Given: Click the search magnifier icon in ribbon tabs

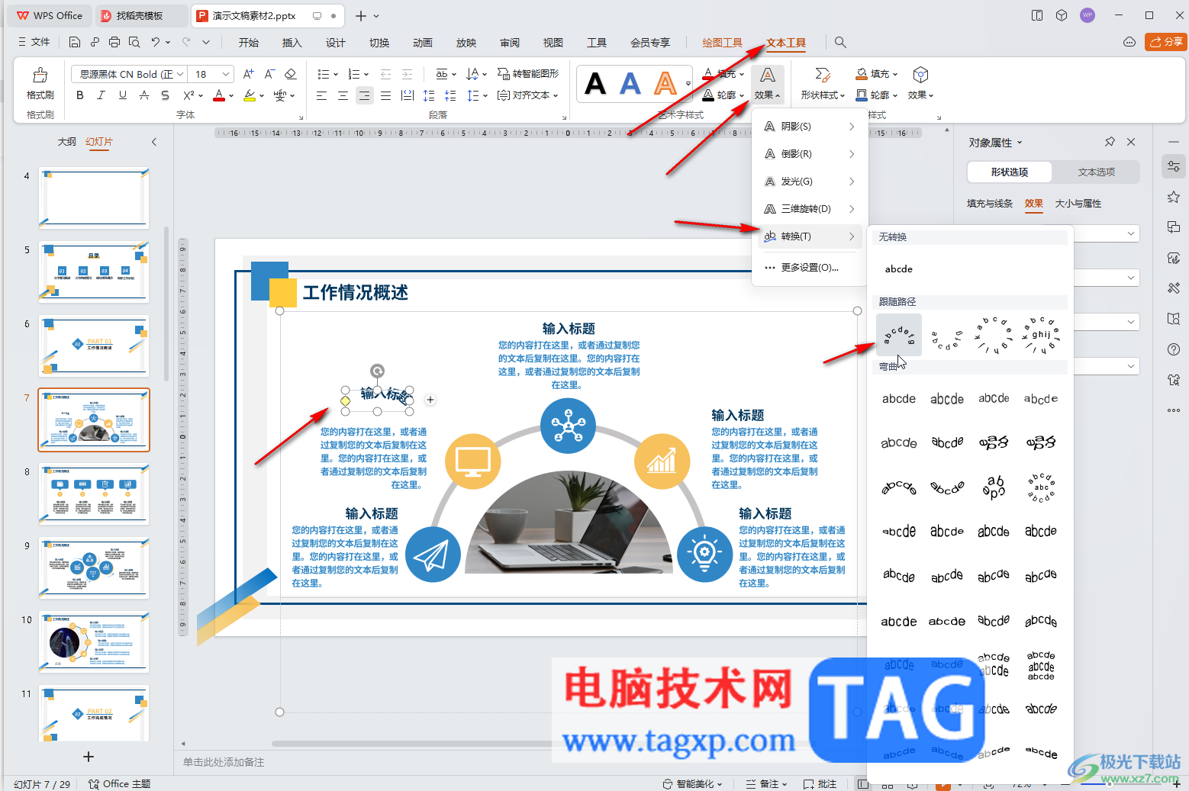Looking at the screenshot, I should [840, 43].
